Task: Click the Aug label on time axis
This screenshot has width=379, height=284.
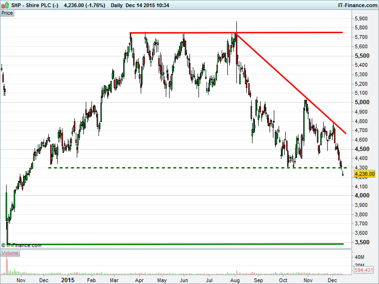Action: pyautogui.click(x=235, y=280)
